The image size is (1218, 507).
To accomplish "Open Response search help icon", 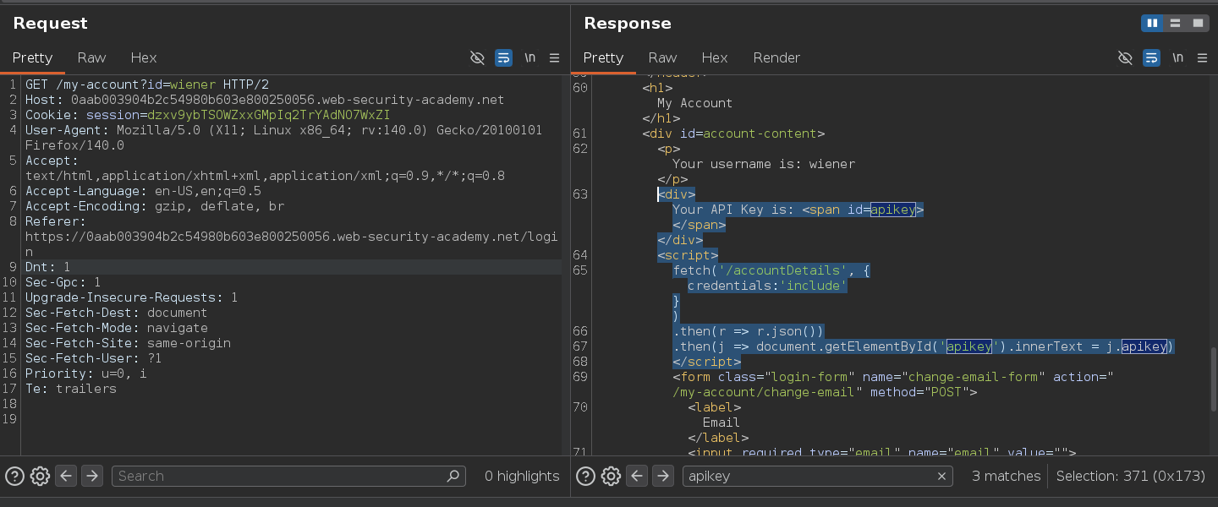I will 585,476.
